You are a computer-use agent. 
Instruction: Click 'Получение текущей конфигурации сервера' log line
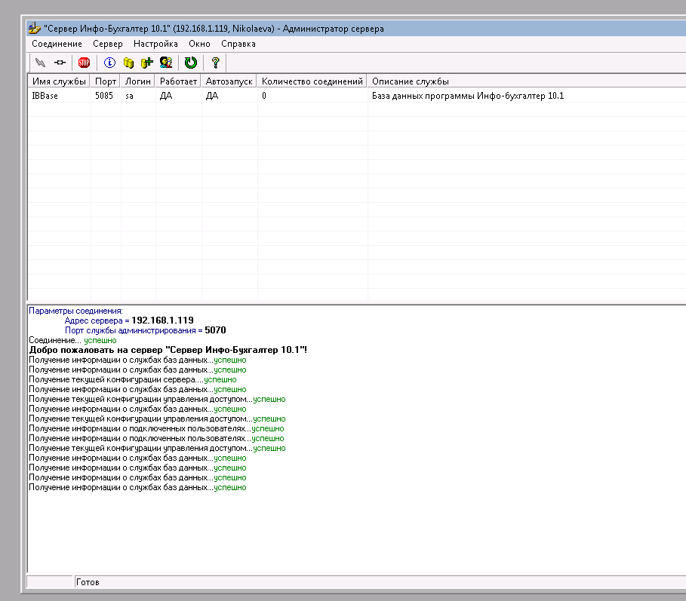click(x=133, y=379)
